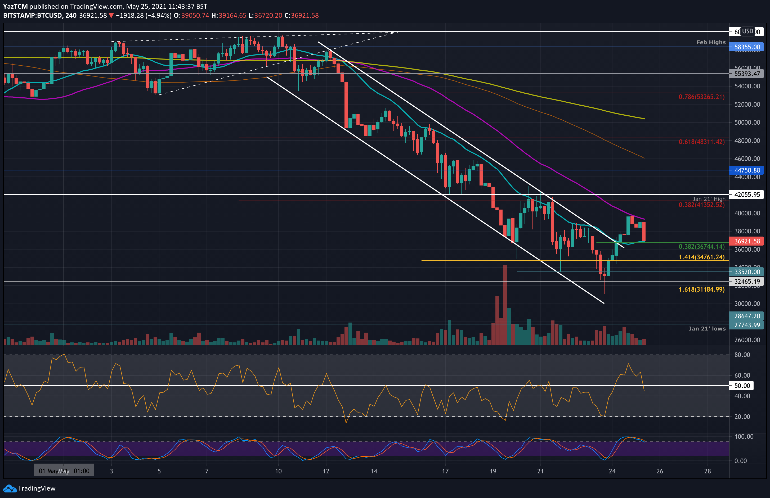Click the Jan 21' lows annotation text
770x498 pixels.
[707, 329]
